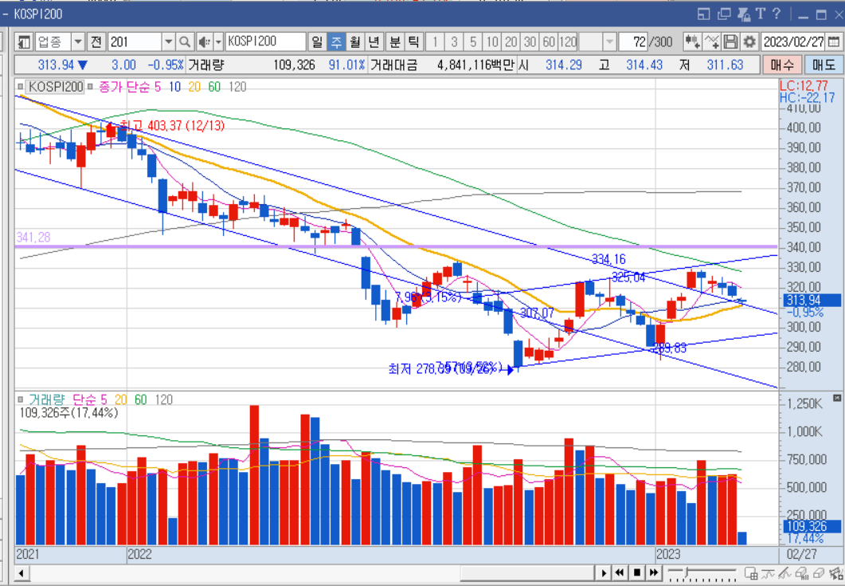Click the add-candlestick compare chart icon
845x586 pixels.
tap(693, 41)
